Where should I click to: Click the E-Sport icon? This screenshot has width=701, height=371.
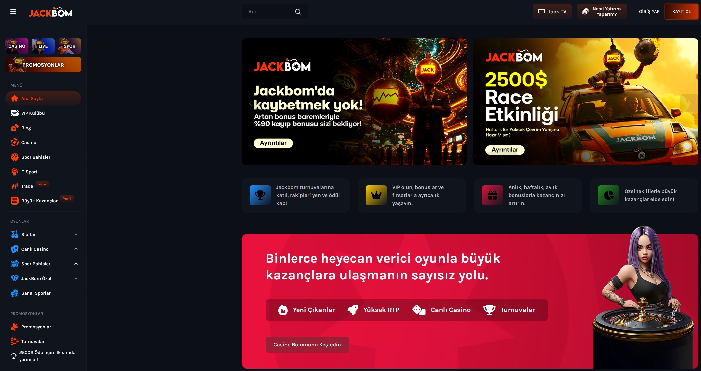click(x=14, y=172)
